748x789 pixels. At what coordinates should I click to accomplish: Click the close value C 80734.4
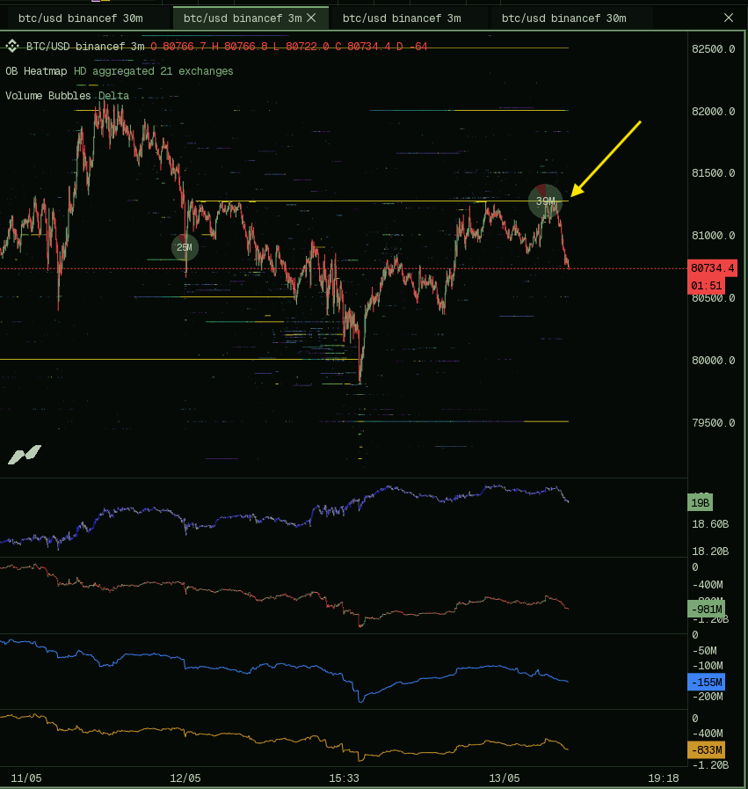[x=363, y=47]
